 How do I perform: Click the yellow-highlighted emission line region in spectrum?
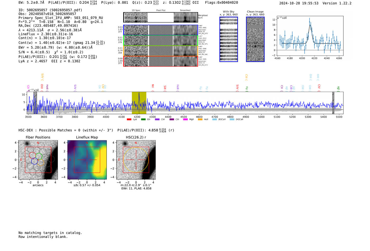[x=139, y=103]
